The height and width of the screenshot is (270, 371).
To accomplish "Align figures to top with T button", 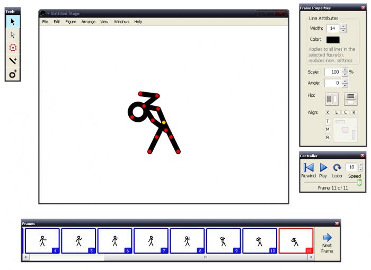I will [328, 121].
